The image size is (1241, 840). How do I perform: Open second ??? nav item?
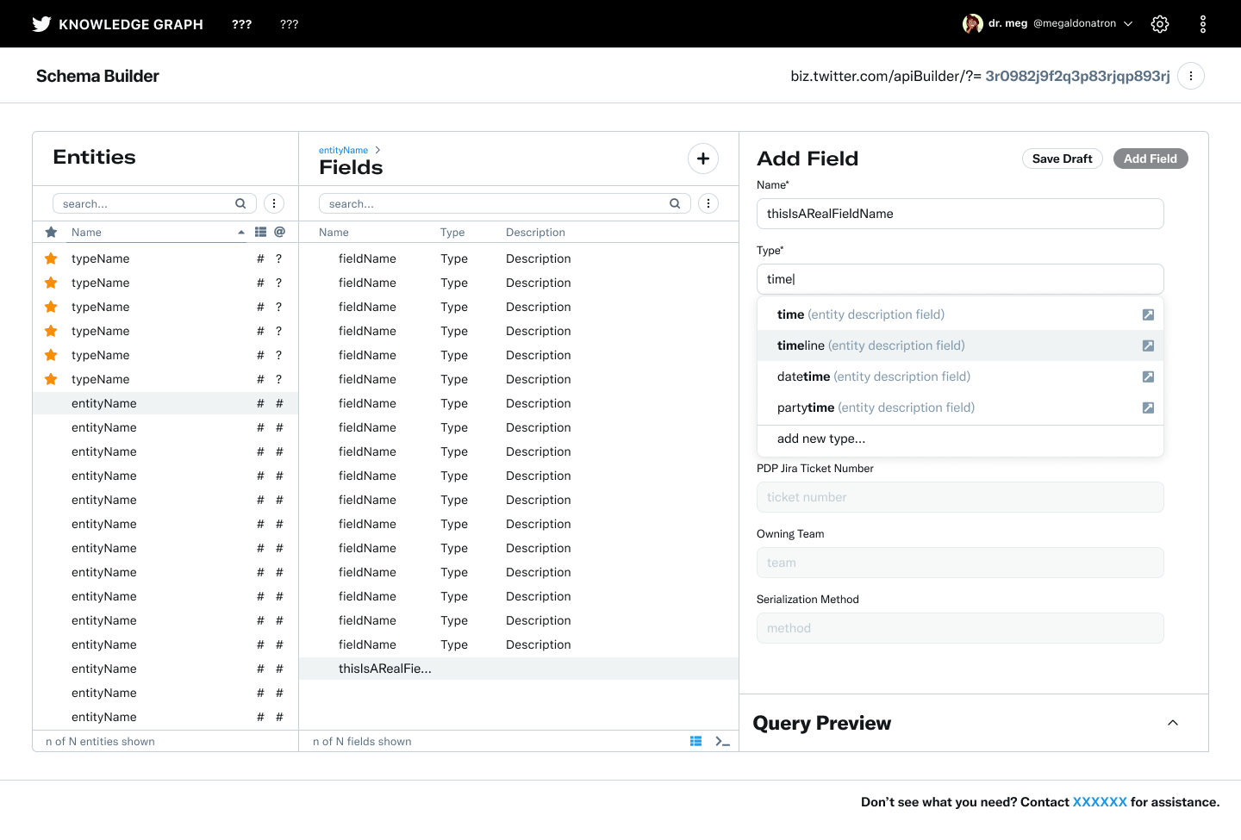290,24
